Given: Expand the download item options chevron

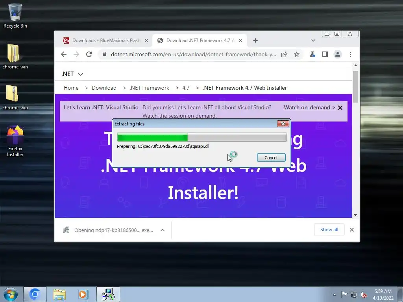Looking at the screenshot, I should pos(163,230).
